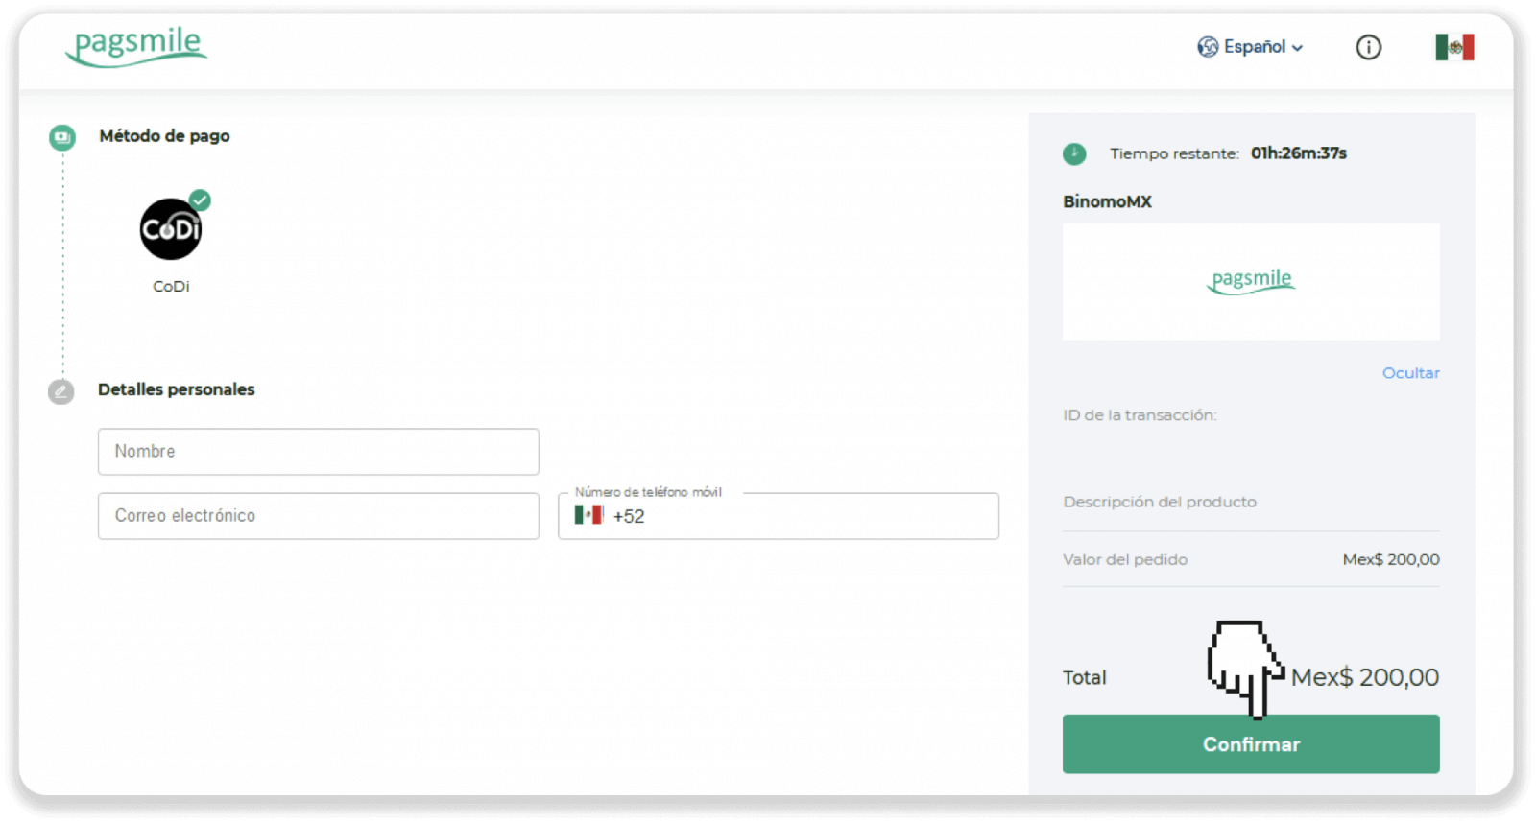Focus the Correo electrónico field
Viewport: 1536px width, 823px height.
coord(318,516)
